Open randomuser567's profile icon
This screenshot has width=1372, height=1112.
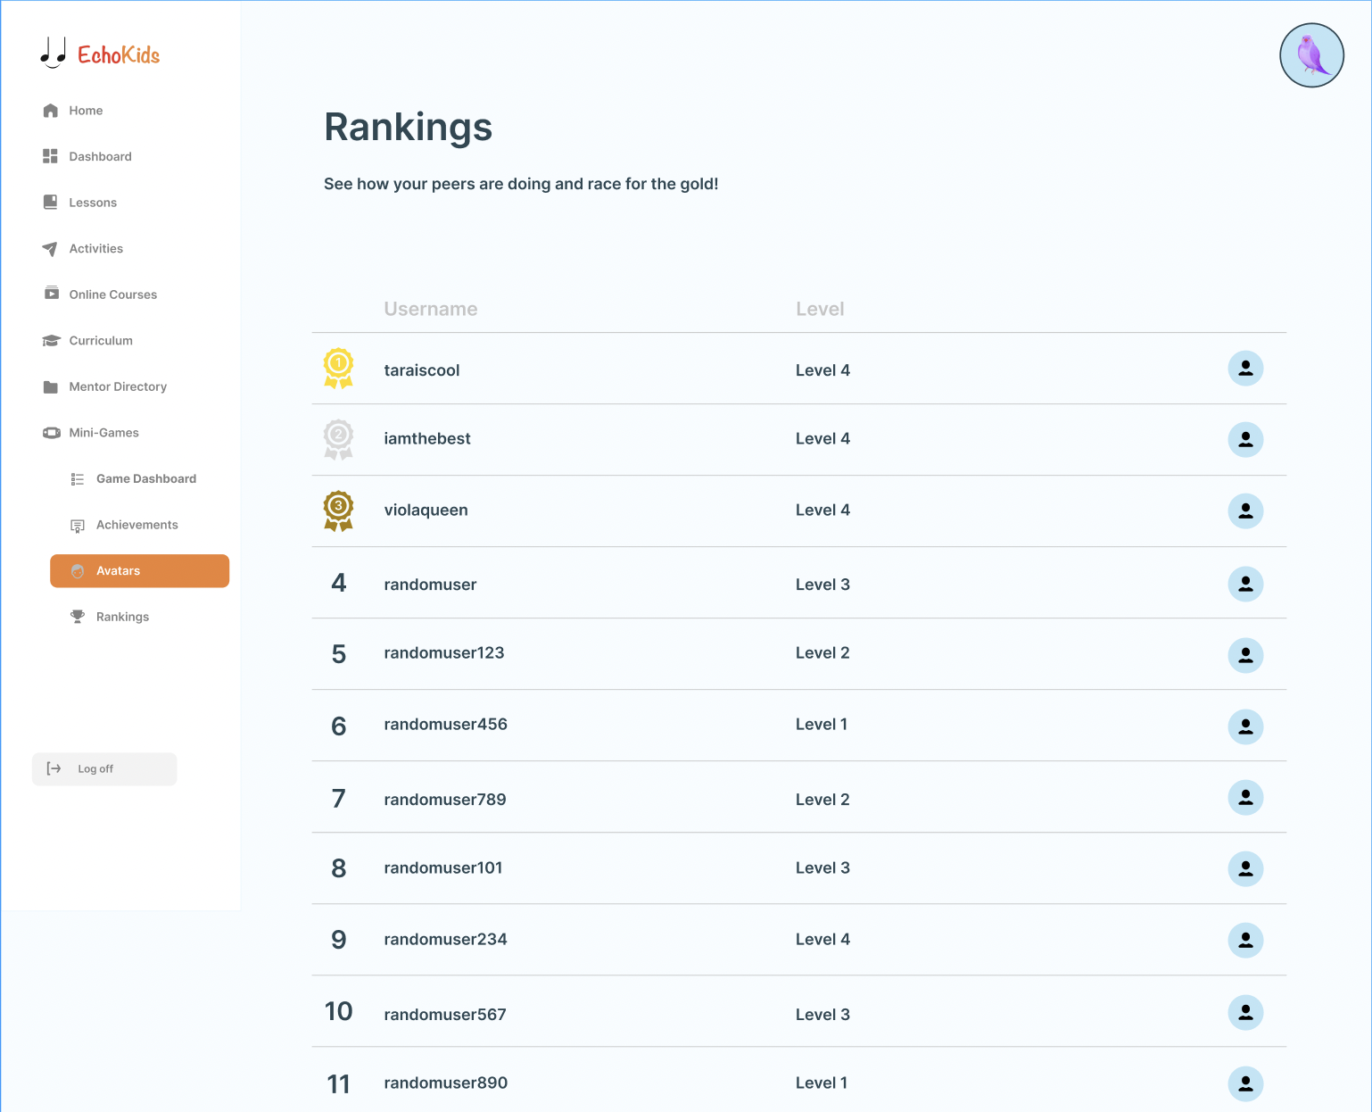click(x=1245, y=1012)
